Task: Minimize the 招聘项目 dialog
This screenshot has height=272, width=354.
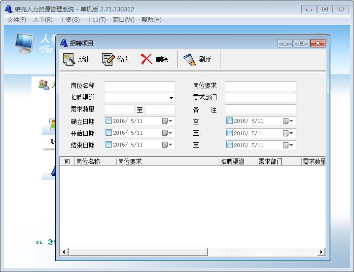Action: point(285,43)
